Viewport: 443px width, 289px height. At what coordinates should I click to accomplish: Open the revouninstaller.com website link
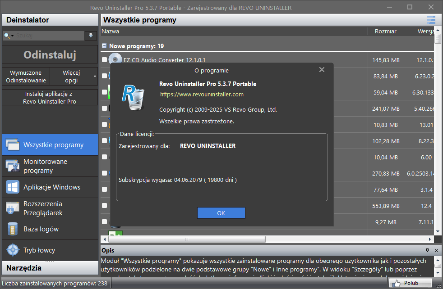pyautogui.click(x=202, y=94)
